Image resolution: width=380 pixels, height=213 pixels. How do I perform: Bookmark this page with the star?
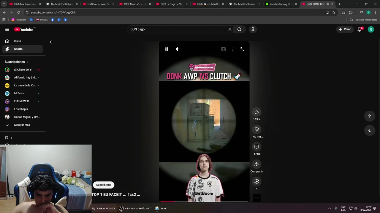pos(334,12)
